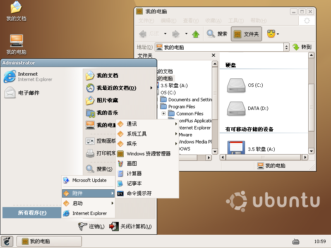Screen dimensions: 331x248
Task: Launch 画图 paint program
Action: point(147,163)
